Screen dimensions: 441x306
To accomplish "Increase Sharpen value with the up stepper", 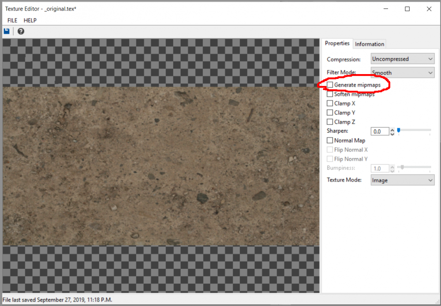I will pyautogui.click(x=392, y=129).
